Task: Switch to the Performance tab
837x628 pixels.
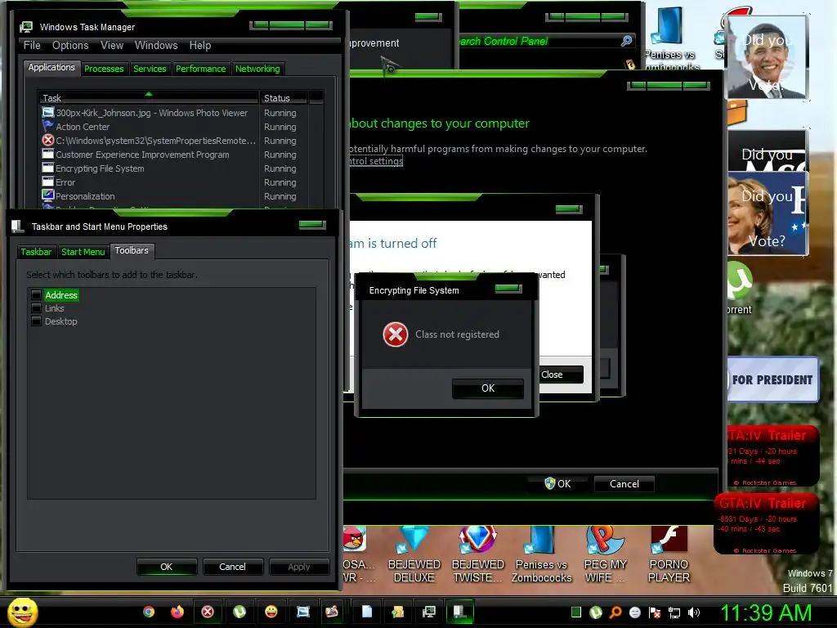Action: (201, 69)
